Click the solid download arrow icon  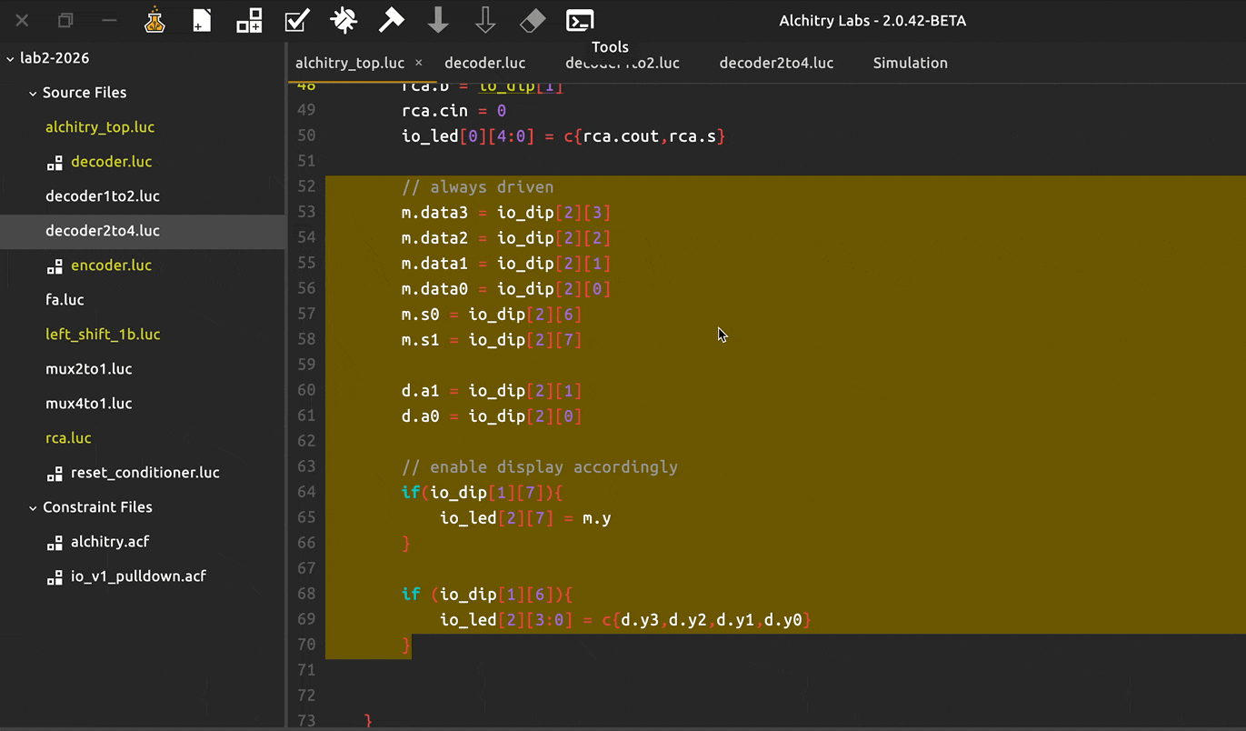coord(438,21)
